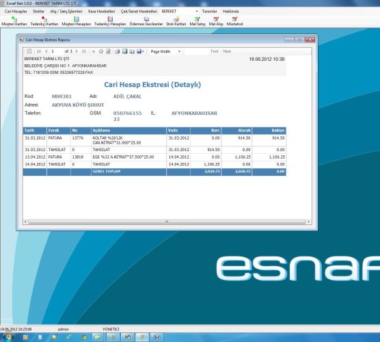Switch to print layout view
Image resolution: width=380 pixels, height=342 pixels.
[124, 51]
